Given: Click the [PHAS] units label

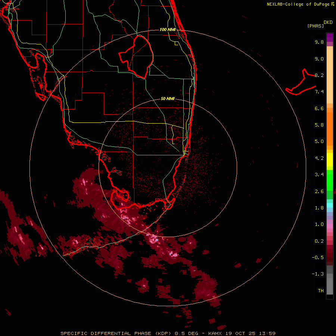Looking at the screenshot, I should pos(315,26).
